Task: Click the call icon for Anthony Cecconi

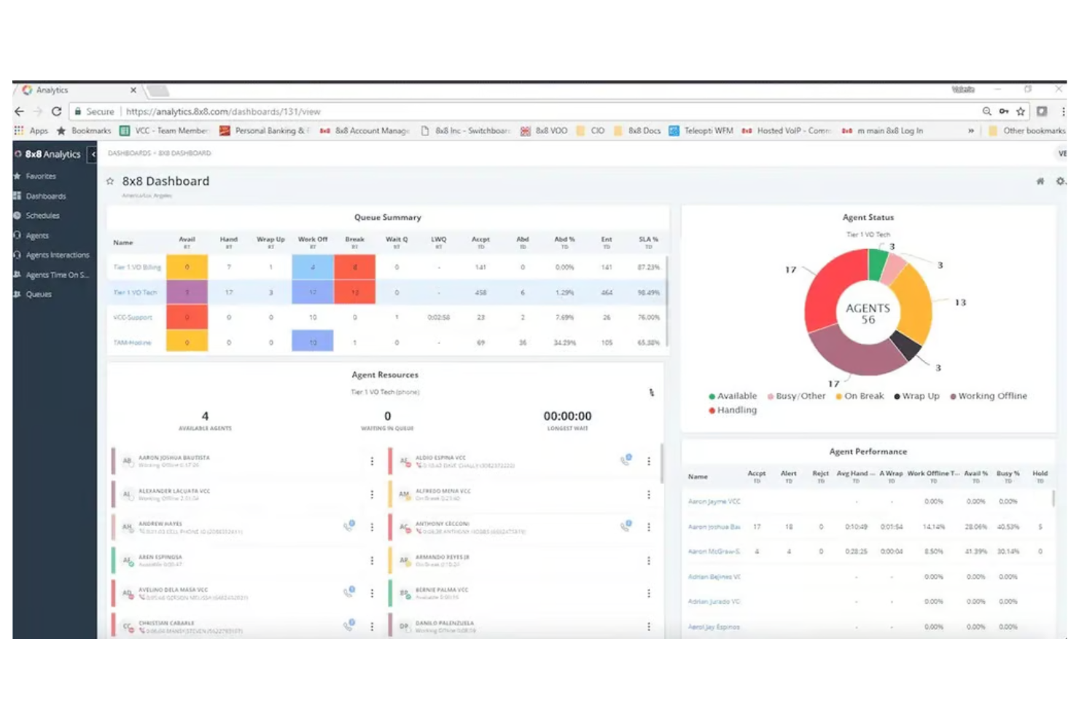Action: [x=626, y=526]
